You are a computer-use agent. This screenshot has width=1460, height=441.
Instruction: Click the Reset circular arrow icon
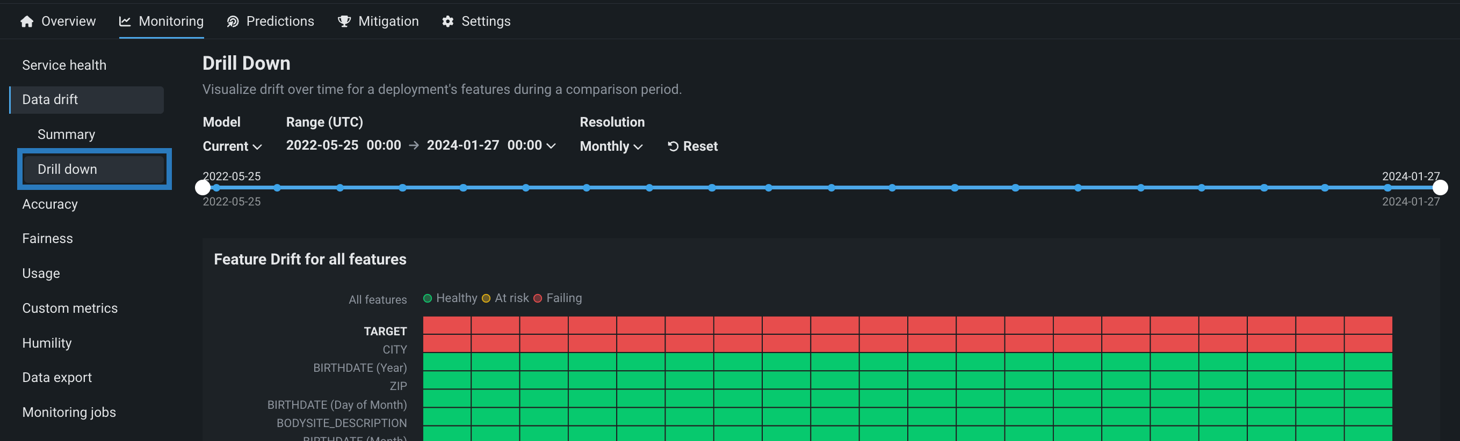pos(673,146)
